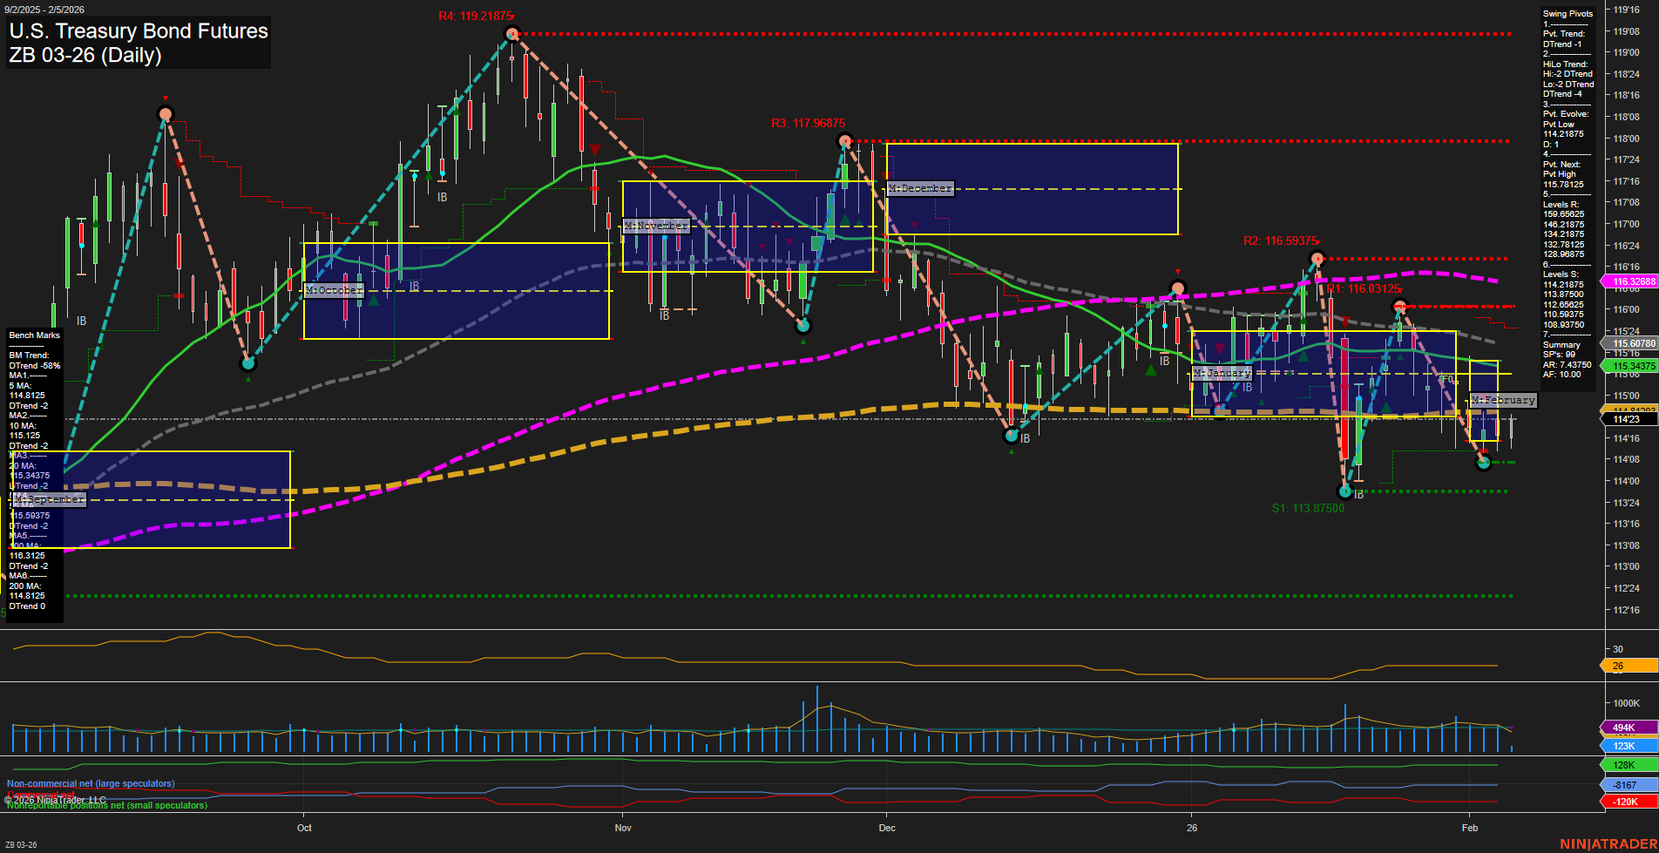Select the M:December session label
1659x853 pixels.
[920, 188]
